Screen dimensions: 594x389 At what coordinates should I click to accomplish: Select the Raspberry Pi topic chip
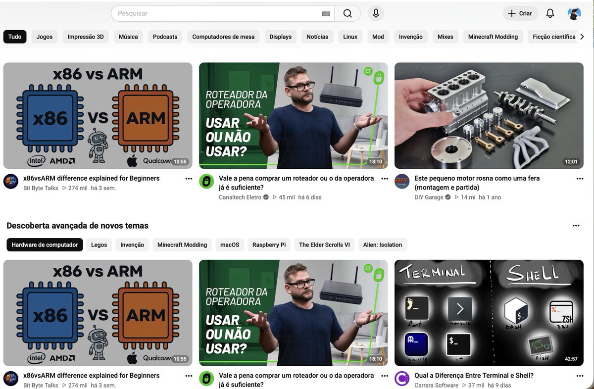[269, 244]
